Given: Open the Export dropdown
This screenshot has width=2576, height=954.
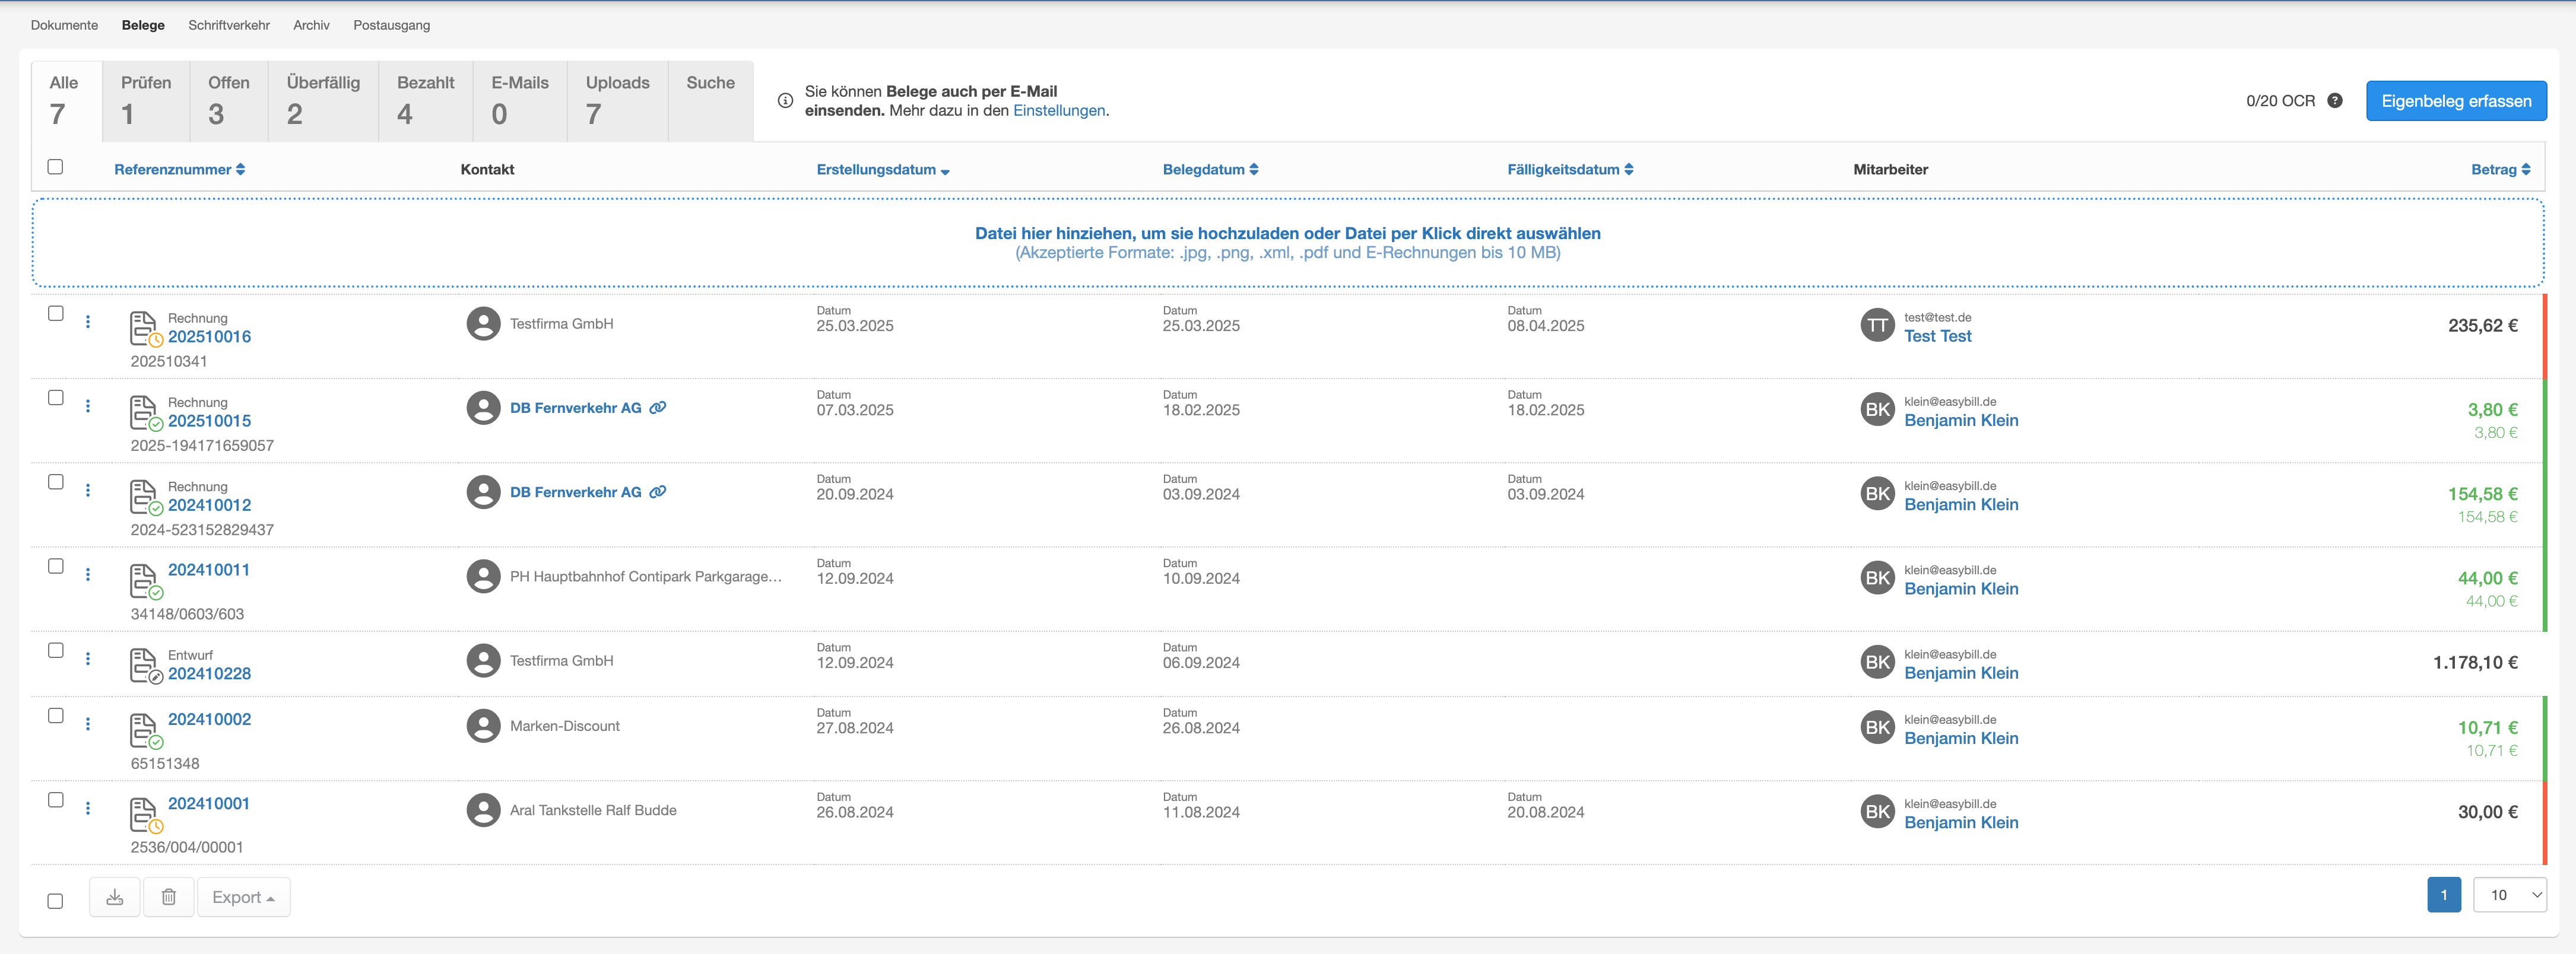Looking at the screenshot, I should (x=243, y=897).
